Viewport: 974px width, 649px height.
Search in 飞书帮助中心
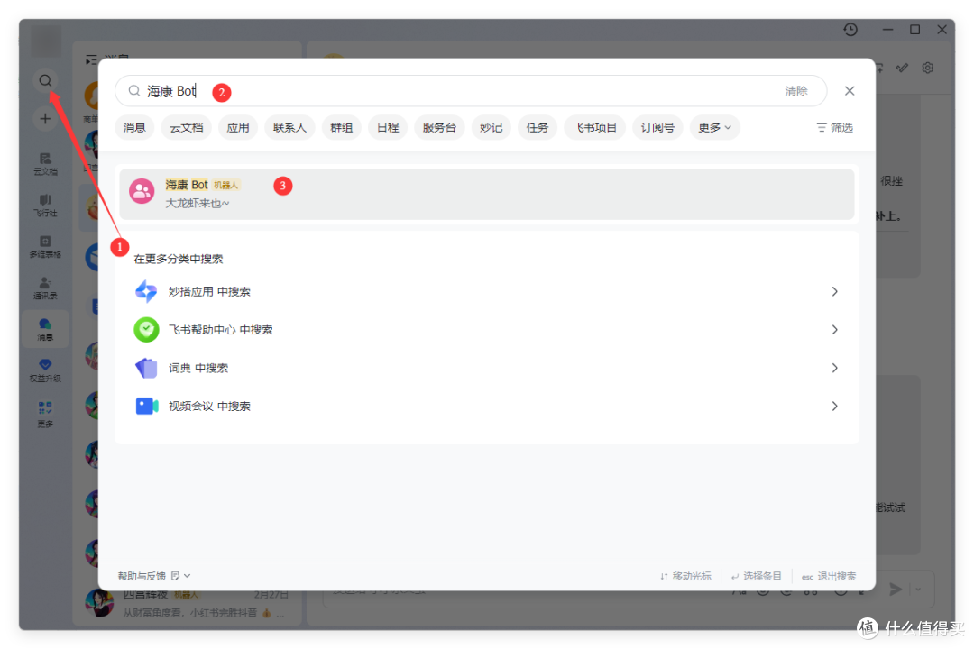[x=487, y=330]
